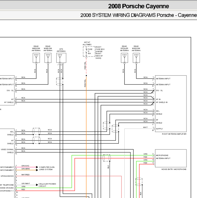Click the upper vertical "RED/YEL" label on the dashed wire
The width and height of the screenshot is (197, 198).
coord(85,65)
